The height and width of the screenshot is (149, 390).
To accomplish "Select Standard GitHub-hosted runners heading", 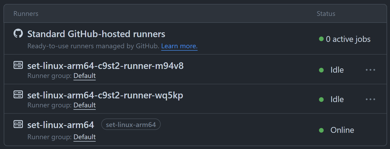I will [96, 34].
